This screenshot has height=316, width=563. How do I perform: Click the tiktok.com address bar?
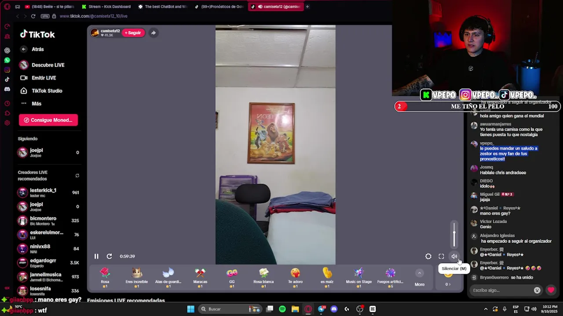pyautogui.click(x=93, y=16)
